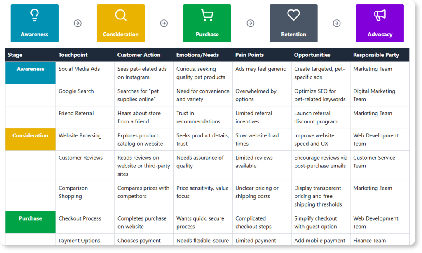Click the shopping cart Purchase icon
422x253 pixels.
click(x=207, y=15)
